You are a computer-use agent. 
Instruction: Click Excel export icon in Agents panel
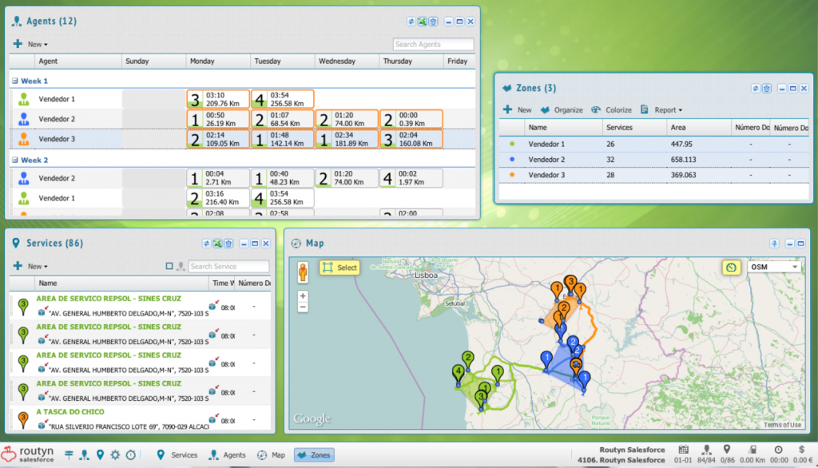point(422,22)
